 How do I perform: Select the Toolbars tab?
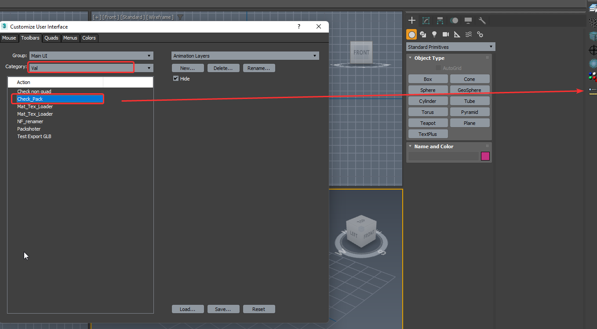pos(30,38)
